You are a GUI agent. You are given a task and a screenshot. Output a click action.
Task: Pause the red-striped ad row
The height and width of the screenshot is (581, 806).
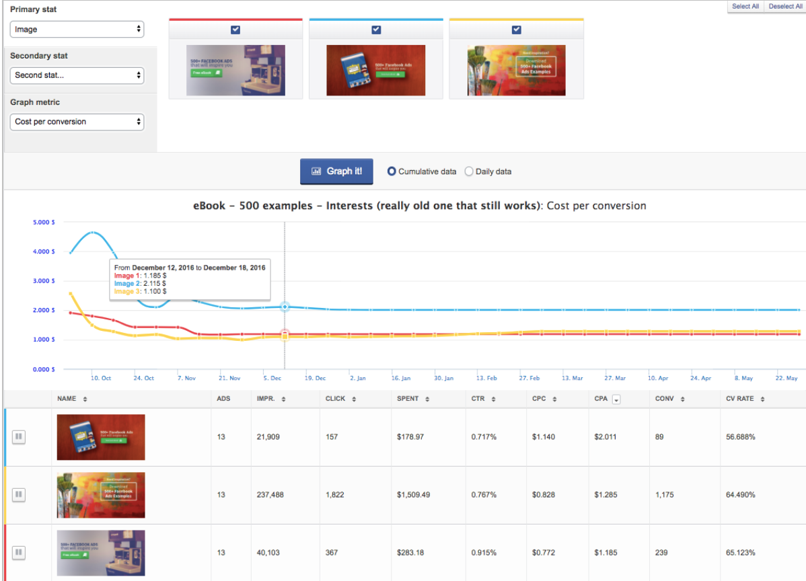(x=18, y=552)
